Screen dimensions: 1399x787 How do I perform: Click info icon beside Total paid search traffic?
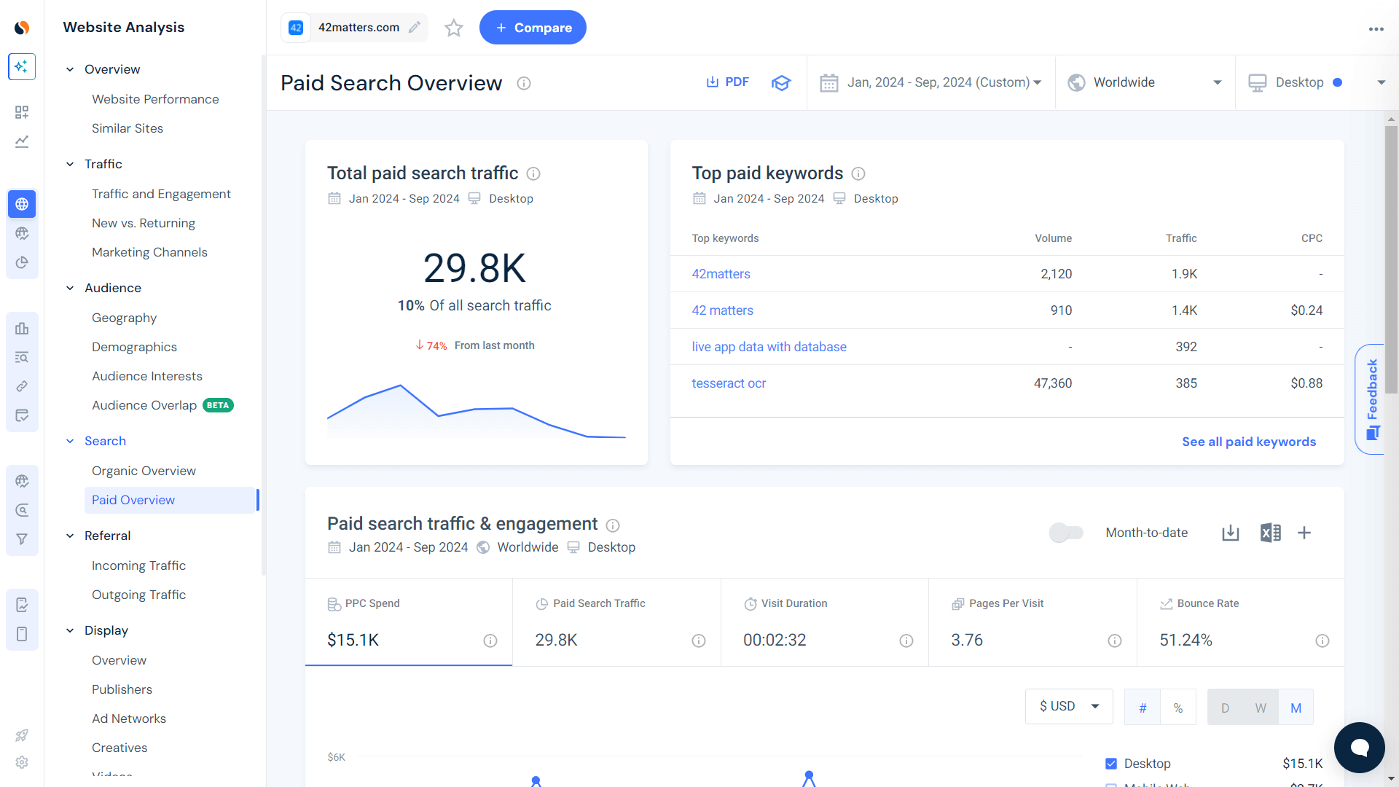point(533,173)
